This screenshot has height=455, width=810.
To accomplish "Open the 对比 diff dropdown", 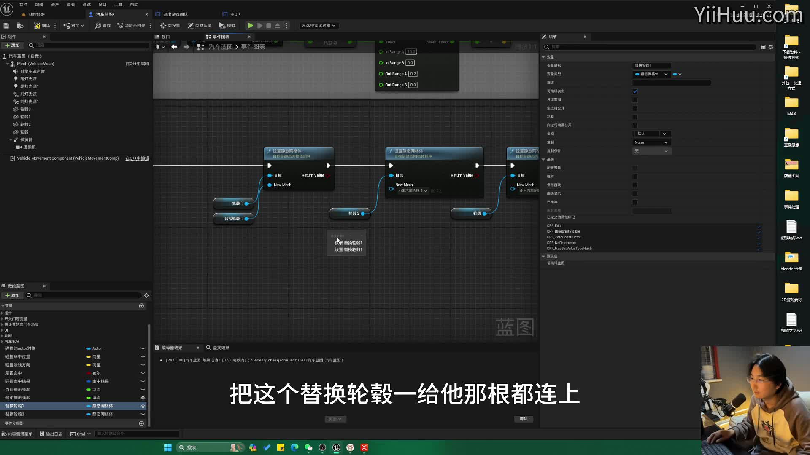I will 73,26.
